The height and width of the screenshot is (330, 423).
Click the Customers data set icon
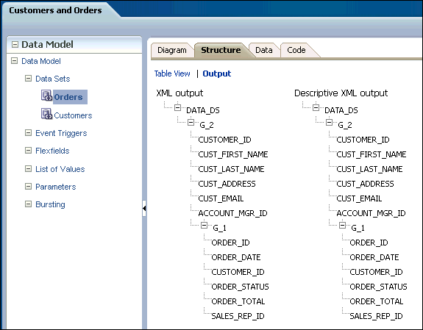point(46,114)
